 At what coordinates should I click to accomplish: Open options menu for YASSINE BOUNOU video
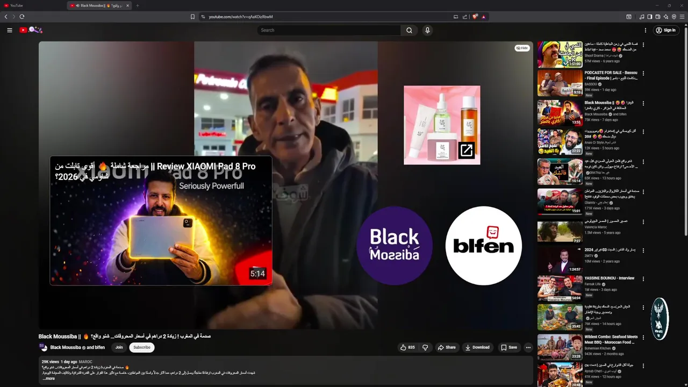(x=643, y=279)
